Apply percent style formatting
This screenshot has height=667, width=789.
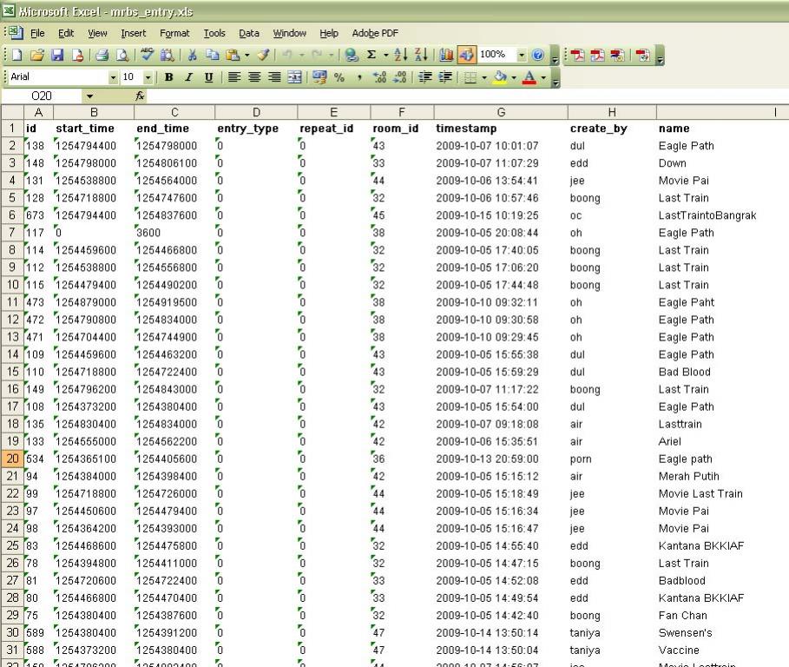tap(339, 77)
